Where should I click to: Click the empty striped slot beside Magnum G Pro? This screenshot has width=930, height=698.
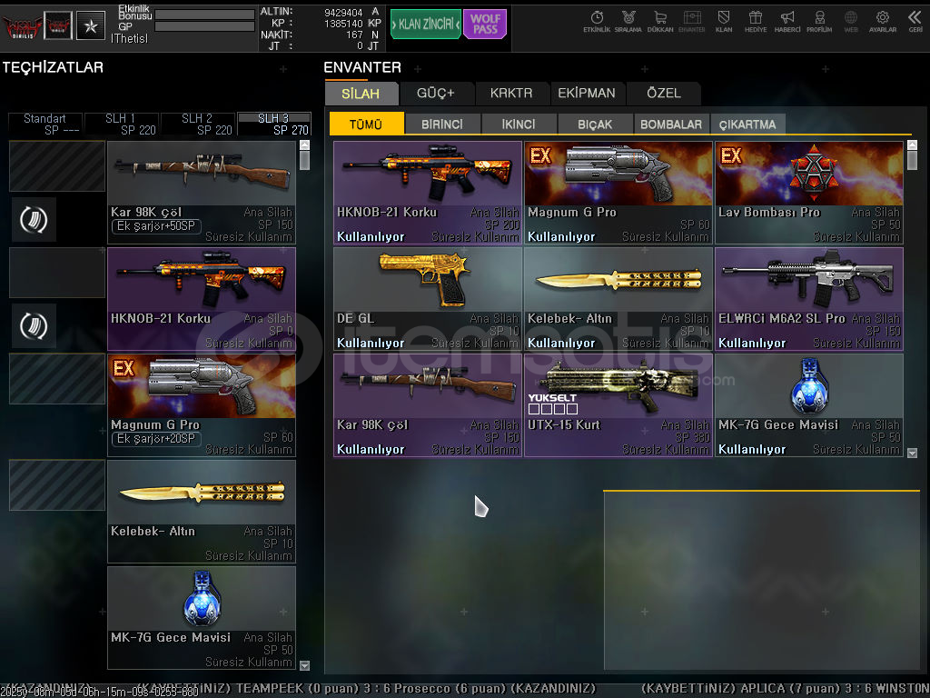(x=57, y=379)
